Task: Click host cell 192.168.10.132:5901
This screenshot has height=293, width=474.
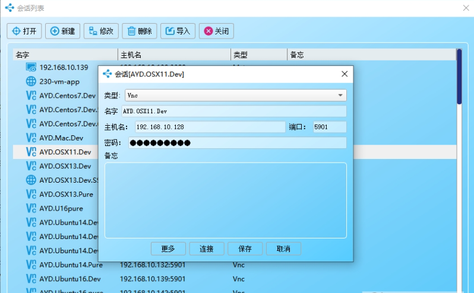Action: coord(152,265)
